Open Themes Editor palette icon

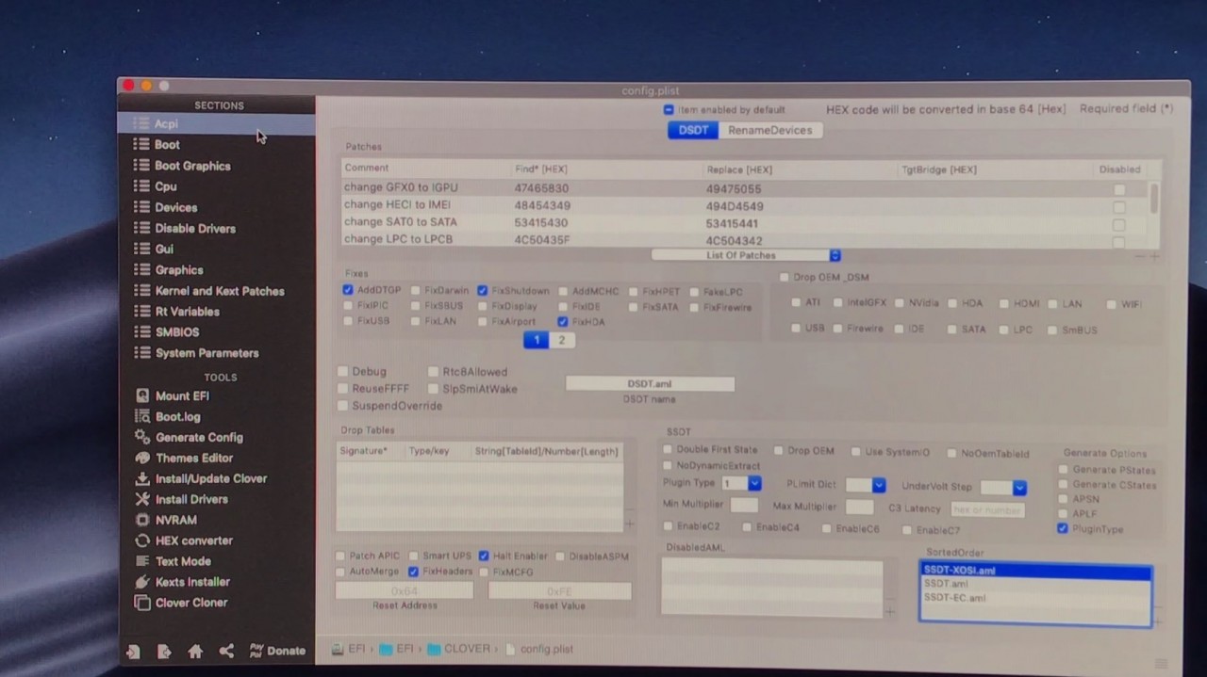[142, 458]
